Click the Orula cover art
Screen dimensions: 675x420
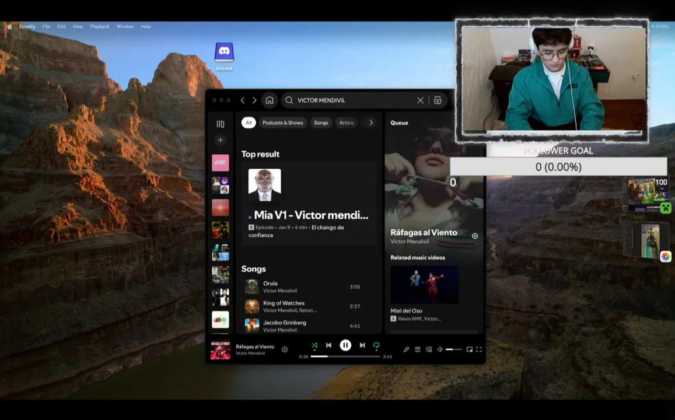[x=252, y=286]
